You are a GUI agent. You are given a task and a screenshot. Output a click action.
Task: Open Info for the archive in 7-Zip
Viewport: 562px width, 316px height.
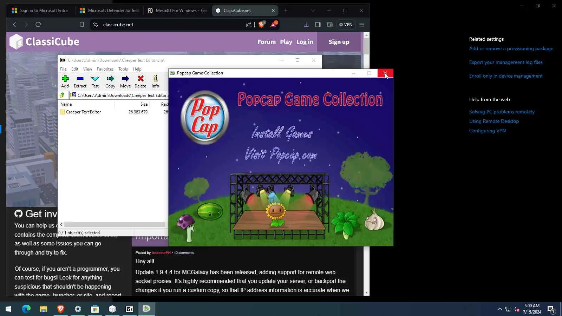tap(155, 81)
